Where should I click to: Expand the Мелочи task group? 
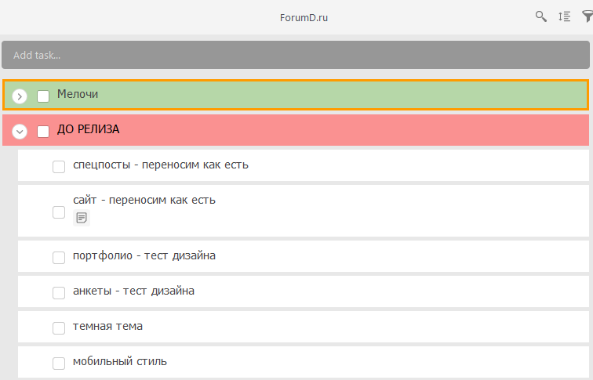(20, 96)
